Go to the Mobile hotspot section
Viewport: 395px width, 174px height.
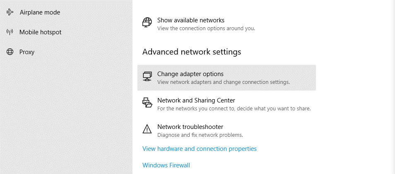(x=41, y=32)
